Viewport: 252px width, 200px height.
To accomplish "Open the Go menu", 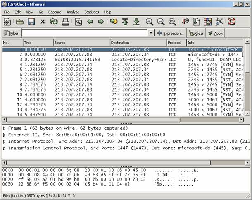I will [41, 12].
